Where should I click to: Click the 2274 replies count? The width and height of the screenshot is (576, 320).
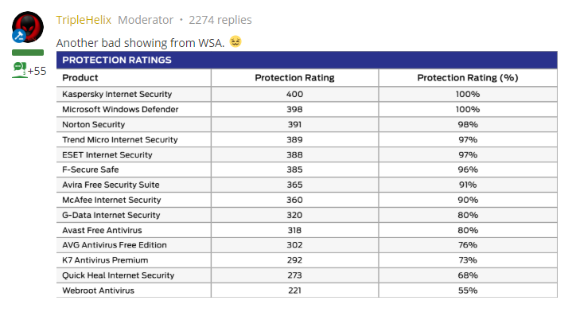click(x=220, y=20)
